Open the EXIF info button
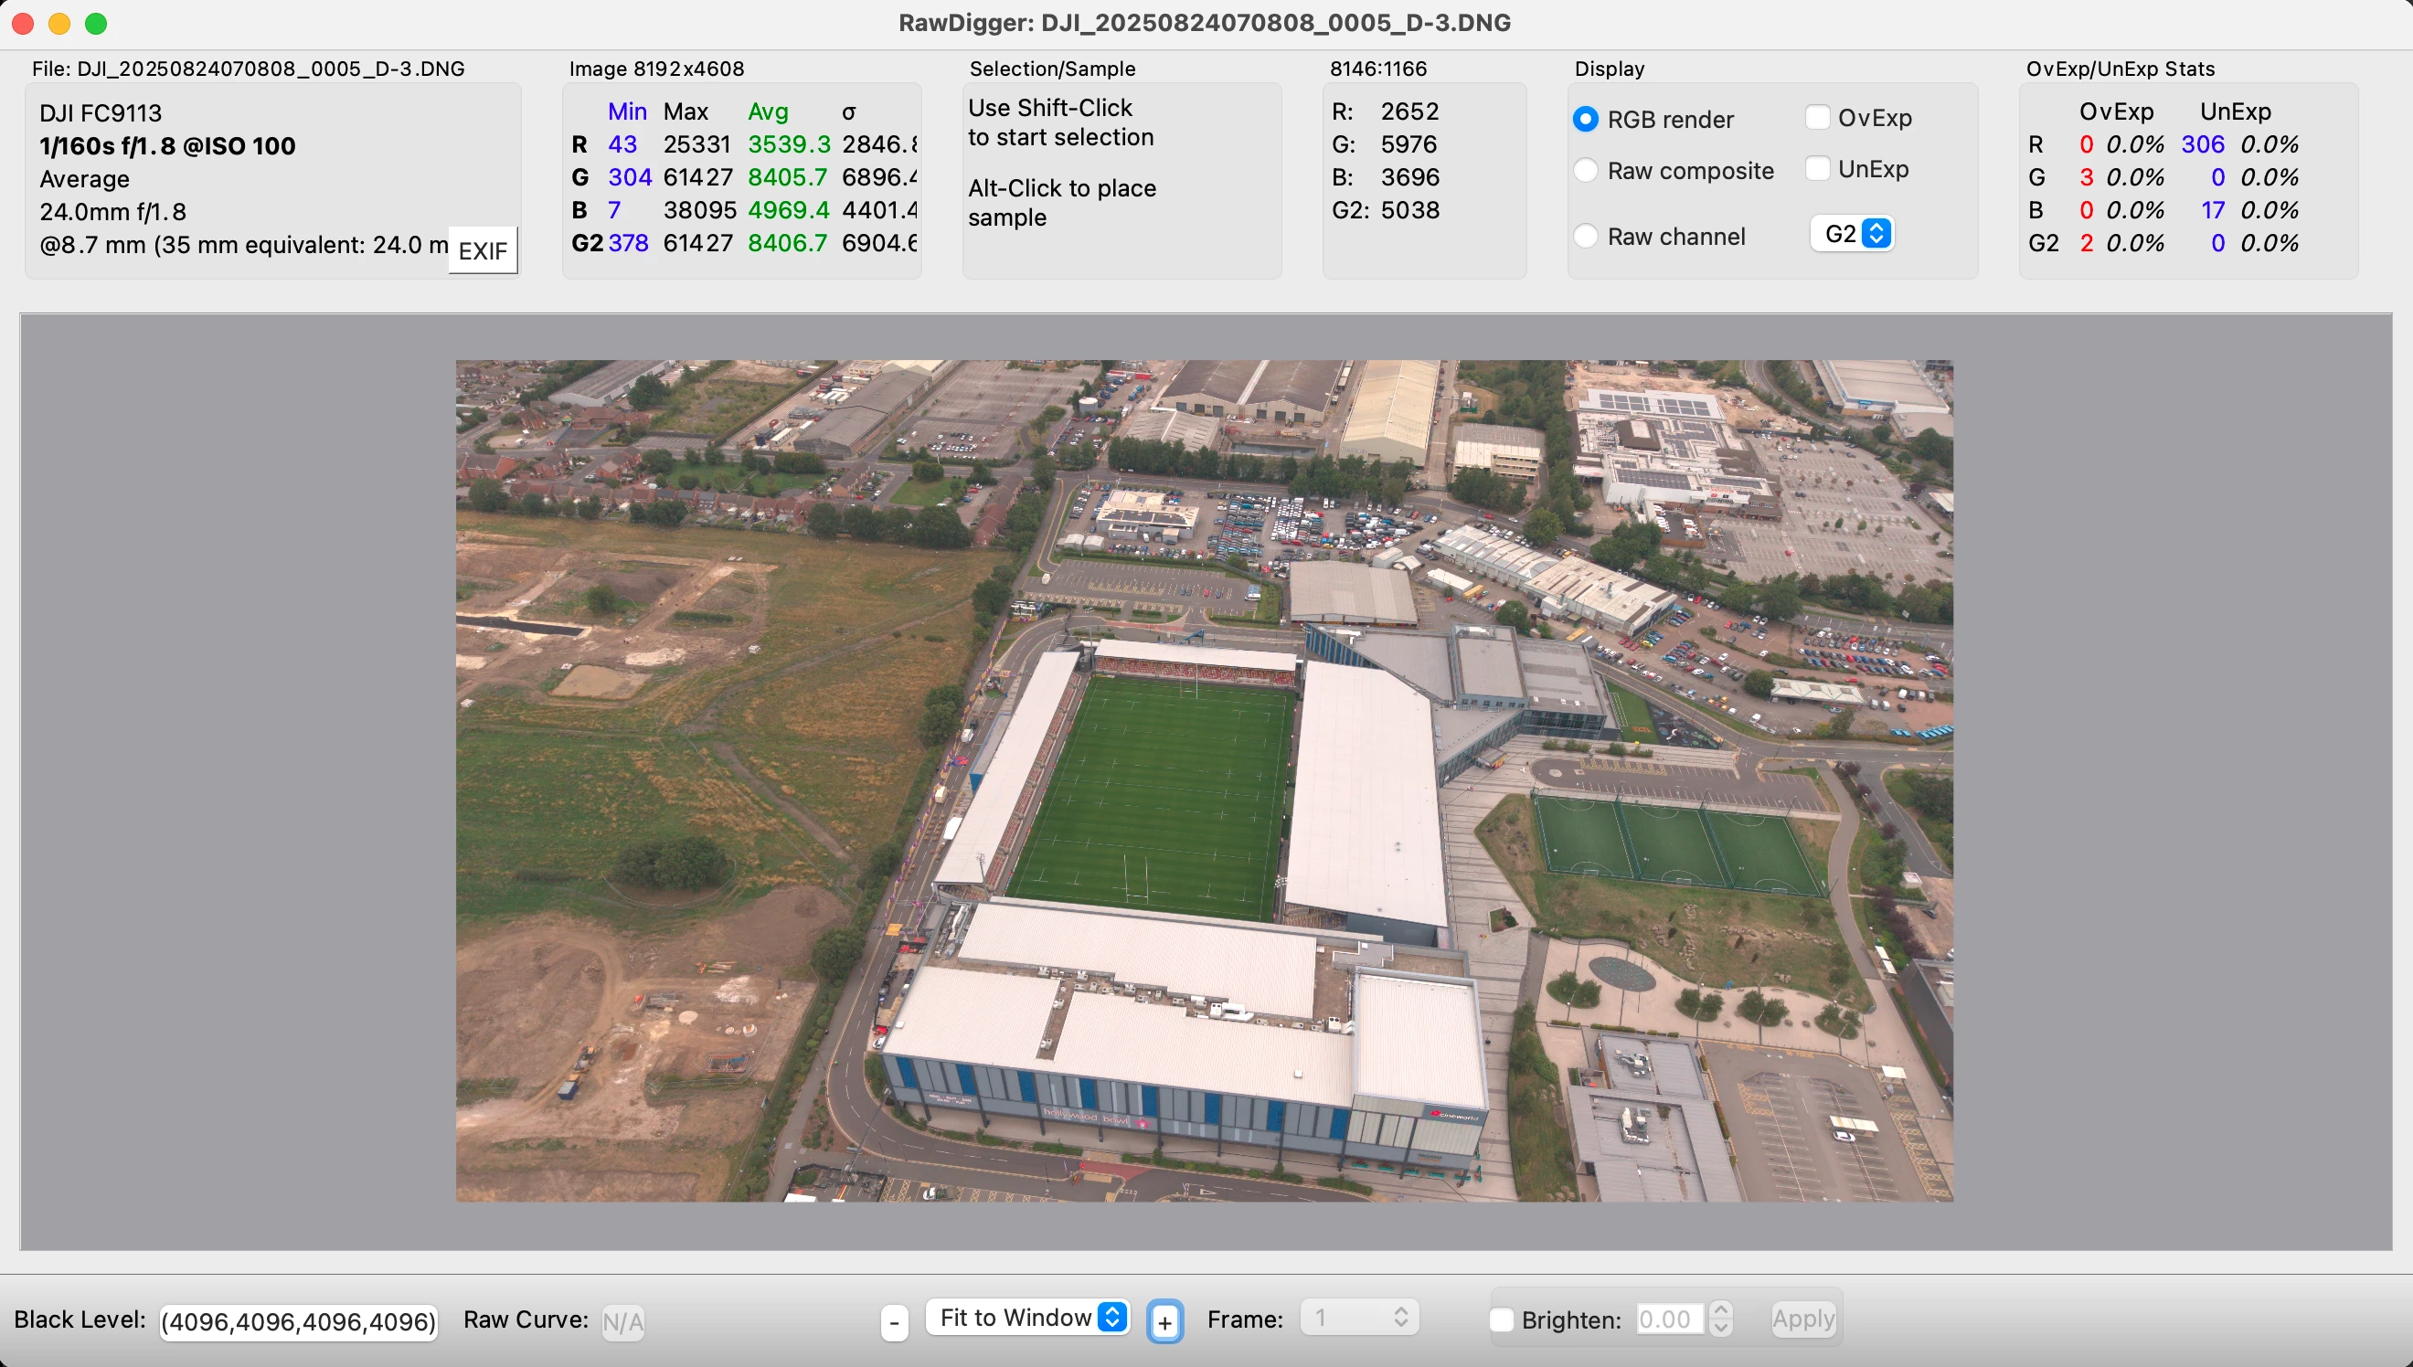 pos(483,250)
